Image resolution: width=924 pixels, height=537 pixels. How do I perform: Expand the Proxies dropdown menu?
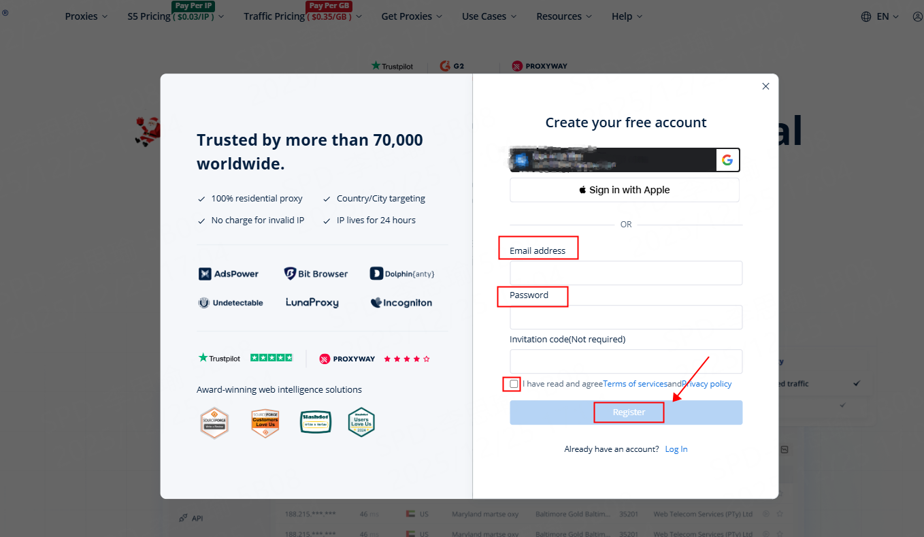(86, 16)
